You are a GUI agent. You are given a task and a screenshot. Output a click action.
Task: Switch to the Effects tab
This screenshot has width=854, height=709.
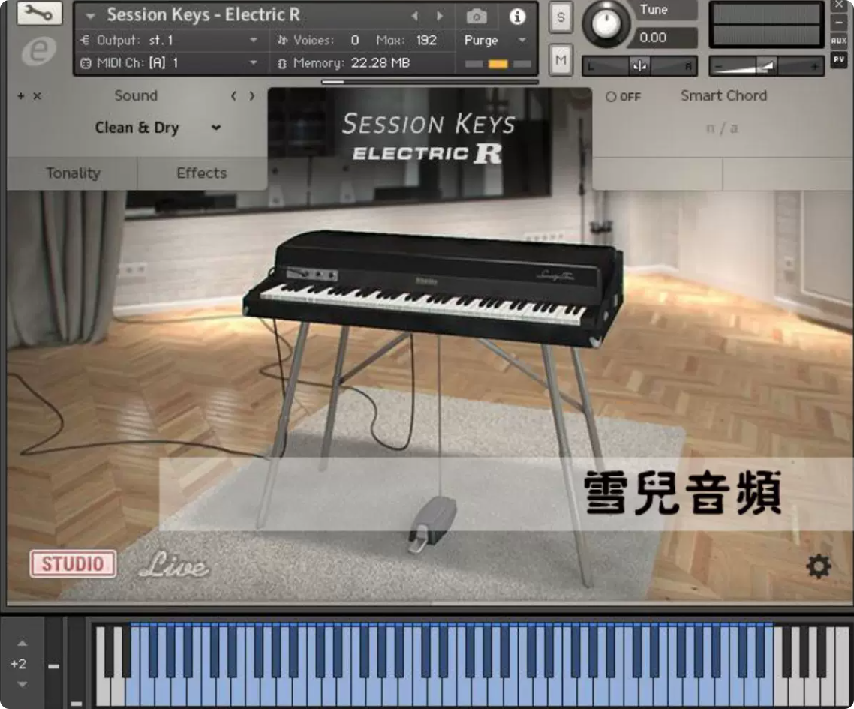[x=202, y=173]
